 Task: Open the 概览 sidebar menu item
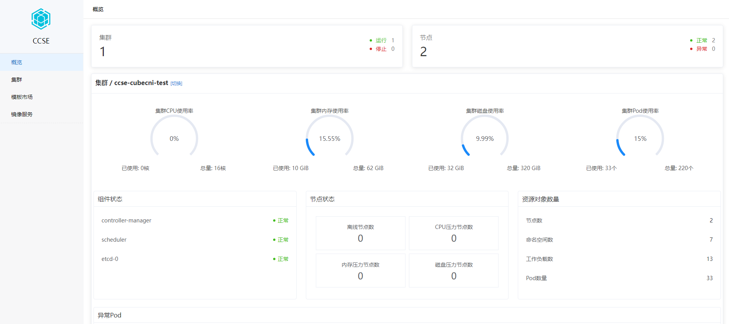pos(42,62)
